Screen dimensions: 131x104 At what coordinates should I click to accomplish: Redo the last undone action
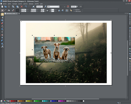[29, 7]
